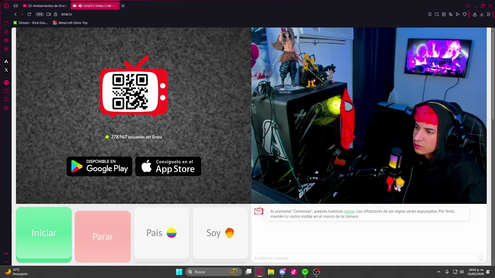
Task: Open the volume speaker tray icon
Action: pos(461,272)
